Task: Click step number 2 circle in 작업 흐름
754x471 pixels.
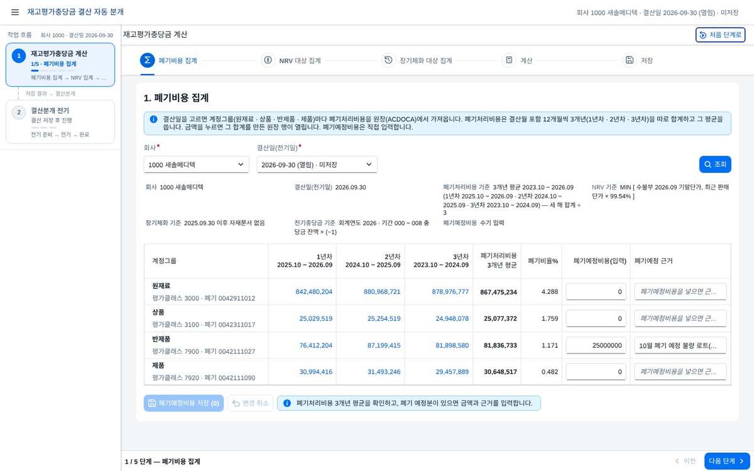Action: [19, 112]
